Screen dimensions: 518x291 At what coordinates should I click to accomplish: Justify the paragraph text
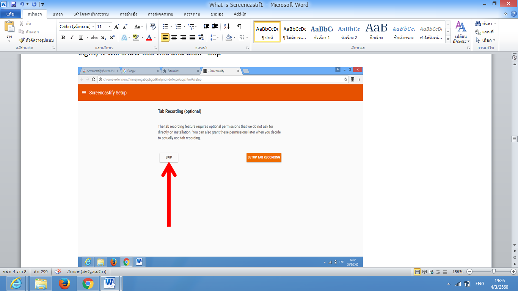coord(192,38)
